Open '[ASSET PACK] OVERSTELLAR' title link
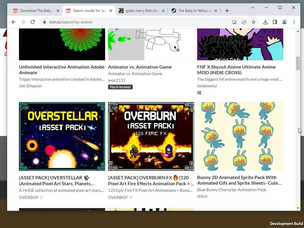This screenshot has width=304, height=228. coord(57,181)
